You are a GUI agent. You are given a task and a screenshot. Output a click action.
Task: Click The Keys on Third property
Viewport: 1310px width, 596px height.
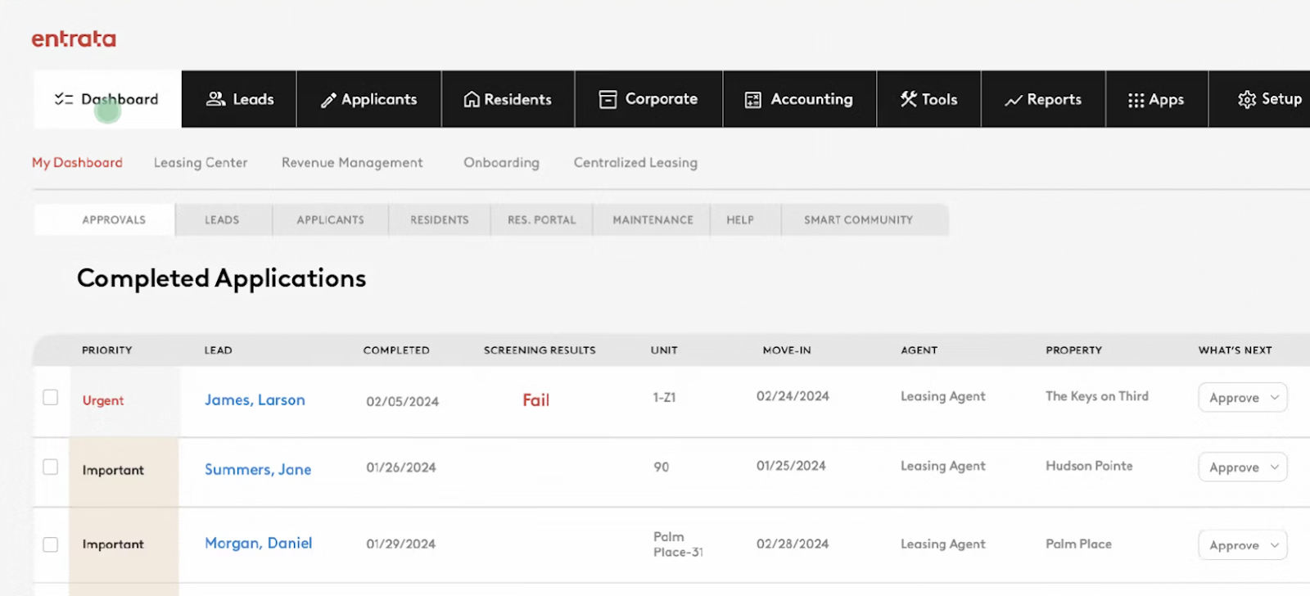[x=1097, y=396]
